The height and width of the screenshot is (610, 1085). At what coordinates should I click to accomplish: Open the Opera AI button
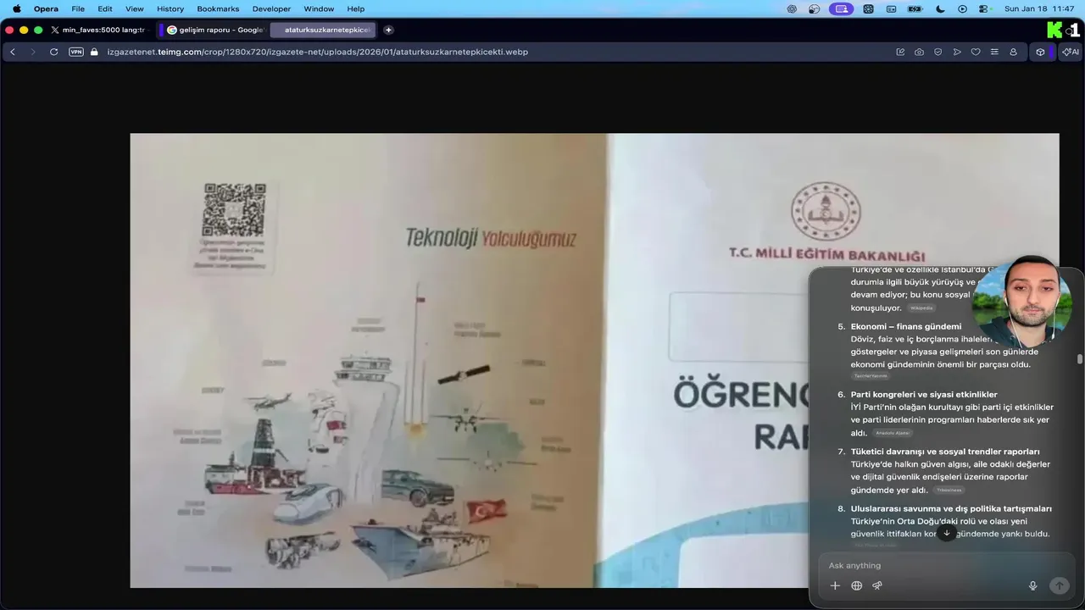pos(1071,52)
